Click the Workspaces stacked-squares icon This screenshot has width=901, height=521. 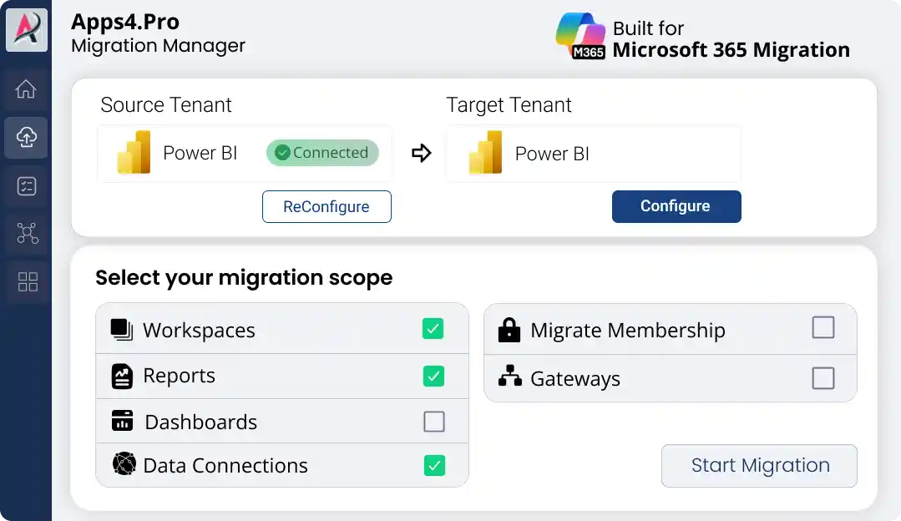click(x=122, y=330)
